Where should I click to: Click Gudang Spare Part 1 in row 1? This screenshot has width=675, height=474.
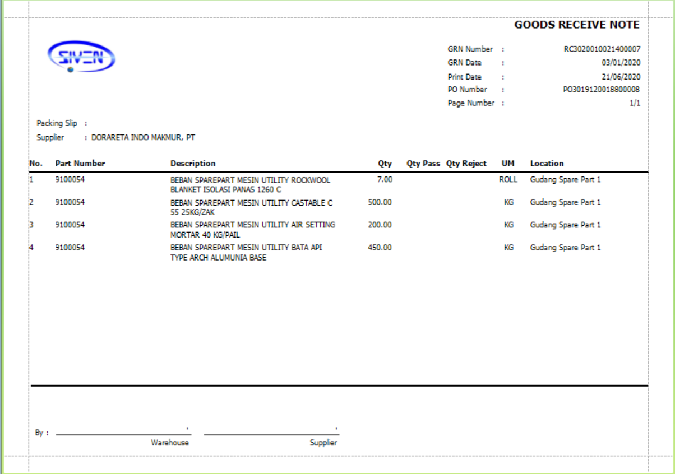[566, 180]
